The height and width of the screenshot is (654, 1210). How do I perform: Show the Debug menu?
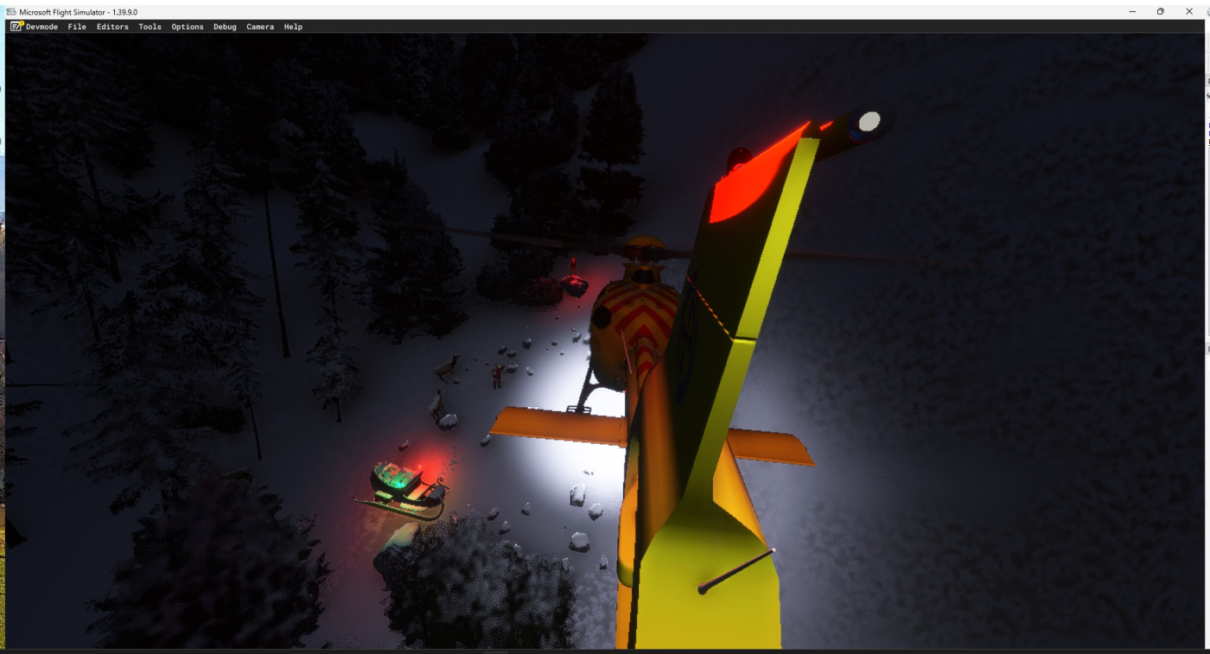click(225, 27)
